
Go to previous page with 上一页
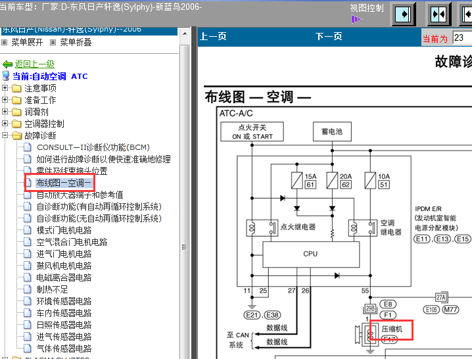tap(213, 36)
